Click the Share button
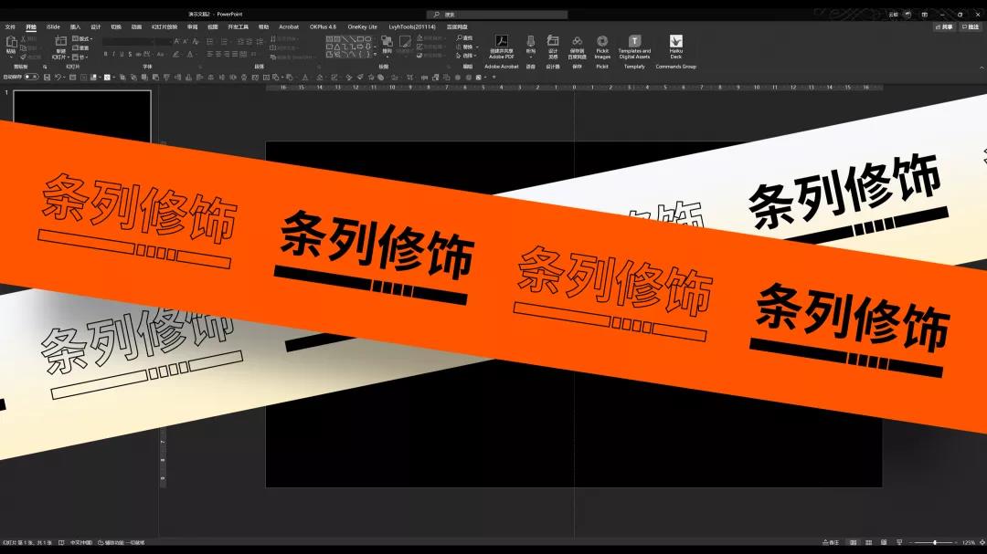The width and height of the screenshot is (987, 554). 944,27
